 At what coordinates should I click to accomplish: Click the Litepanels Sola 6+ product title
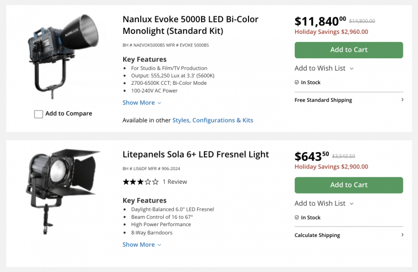195,154
